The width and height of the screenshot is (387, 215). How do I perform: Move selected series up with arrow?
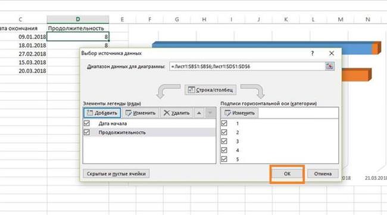(199, 113)
